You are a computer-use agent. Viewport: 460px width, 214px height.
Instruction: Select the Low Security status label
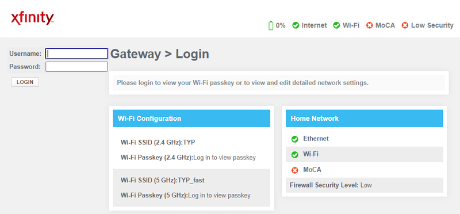pos(432,25)
